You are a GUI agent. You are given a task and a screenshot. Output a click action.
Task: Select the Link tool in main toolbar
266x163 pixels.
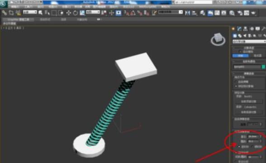(4, 13)
